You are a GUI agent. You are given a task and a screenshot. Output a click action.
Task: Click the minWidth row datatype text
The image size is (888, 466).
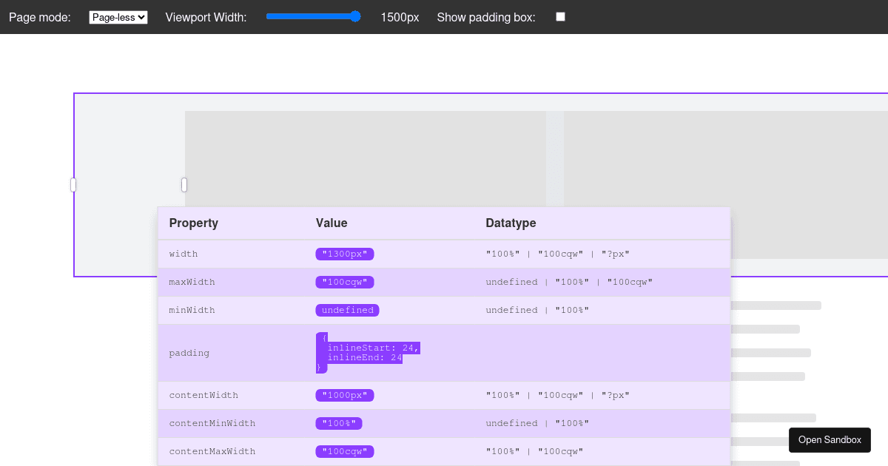pyautogui.click(x=538, y=310)
